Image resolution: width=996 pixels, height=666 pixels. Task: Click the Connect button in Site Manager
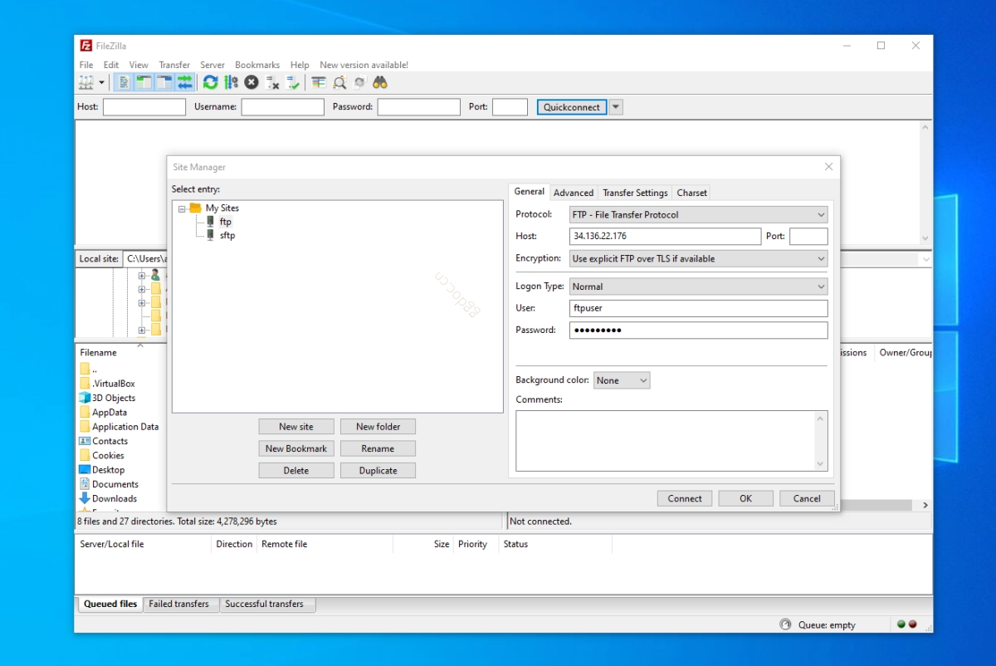click(x=685, y=498)
